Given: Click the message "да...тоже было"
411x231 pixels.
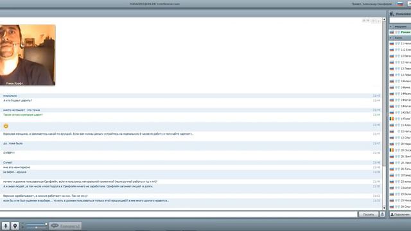Looking at the screenshot, I should coord(13,144).
